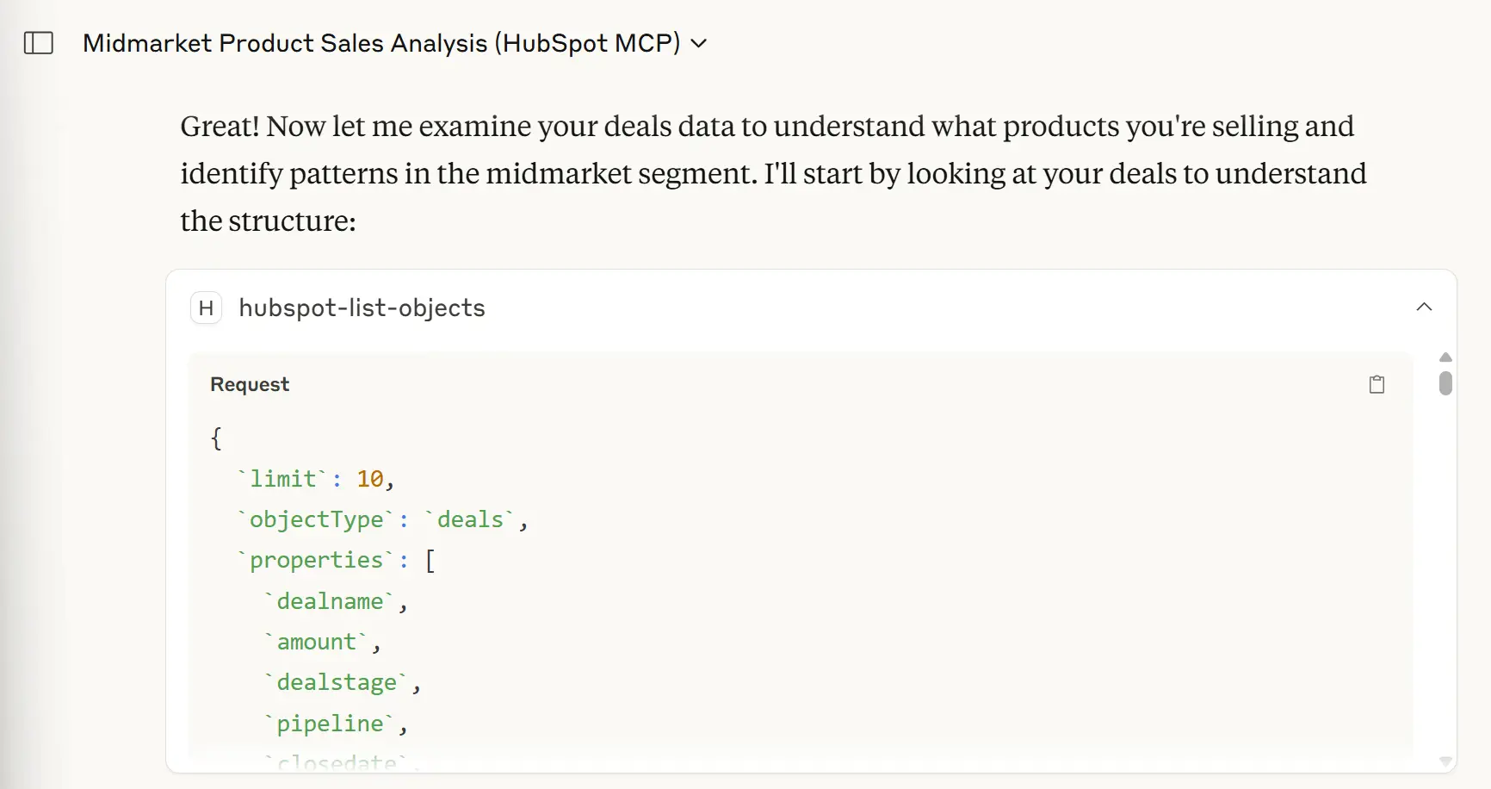Screen dimensions: 1491x789
Task: Click the hubspot-list-objects label
Action: tap(362, 308)
